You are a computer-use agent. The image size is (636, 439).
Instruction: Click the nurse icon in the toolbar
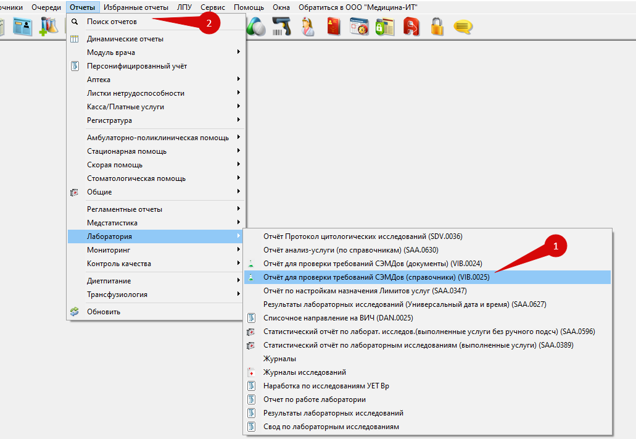(x=308, y=27)
